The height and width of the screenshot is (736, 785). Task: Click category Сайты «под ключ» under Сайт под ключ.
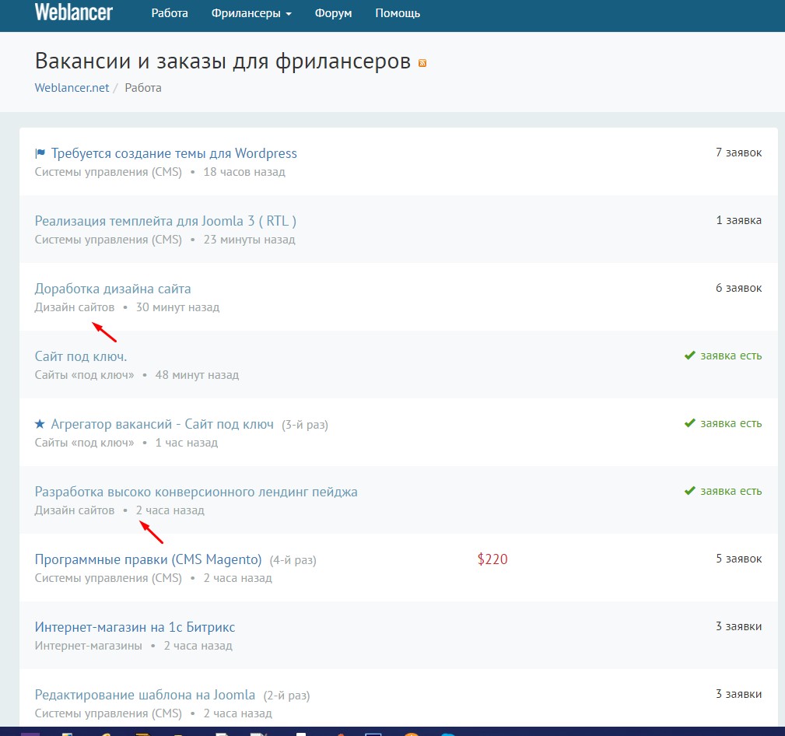click(x=84, y=374)
